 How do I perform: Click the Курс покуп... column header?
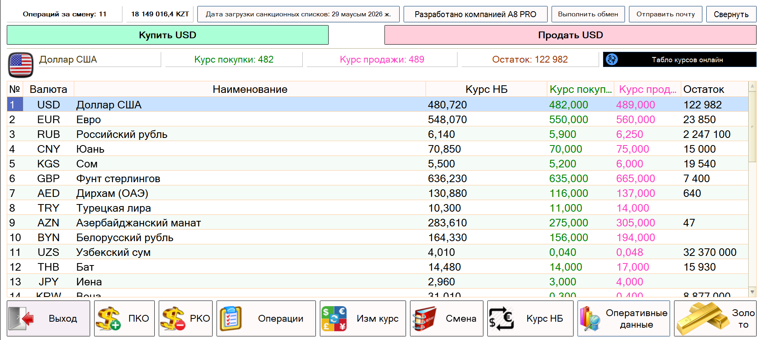pos(580,89)
